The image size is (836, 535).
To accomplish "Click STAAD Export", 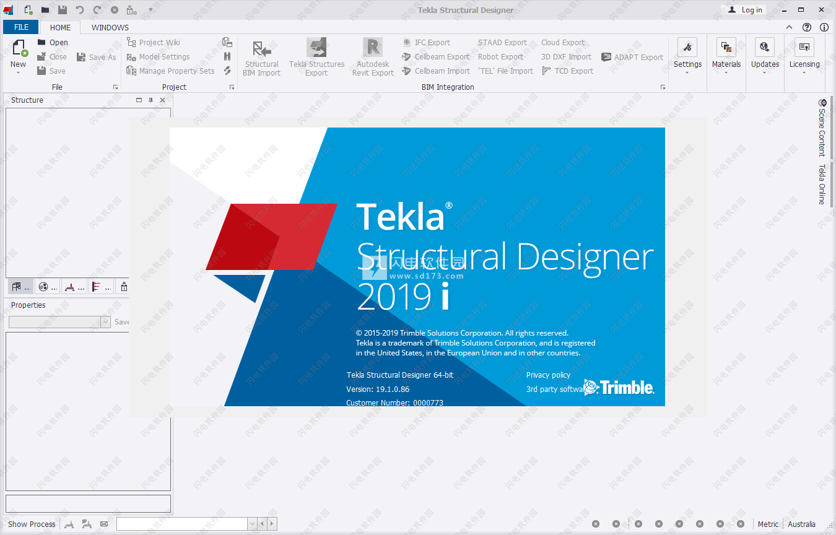I will pyautogui.click(x=502, y=43).
